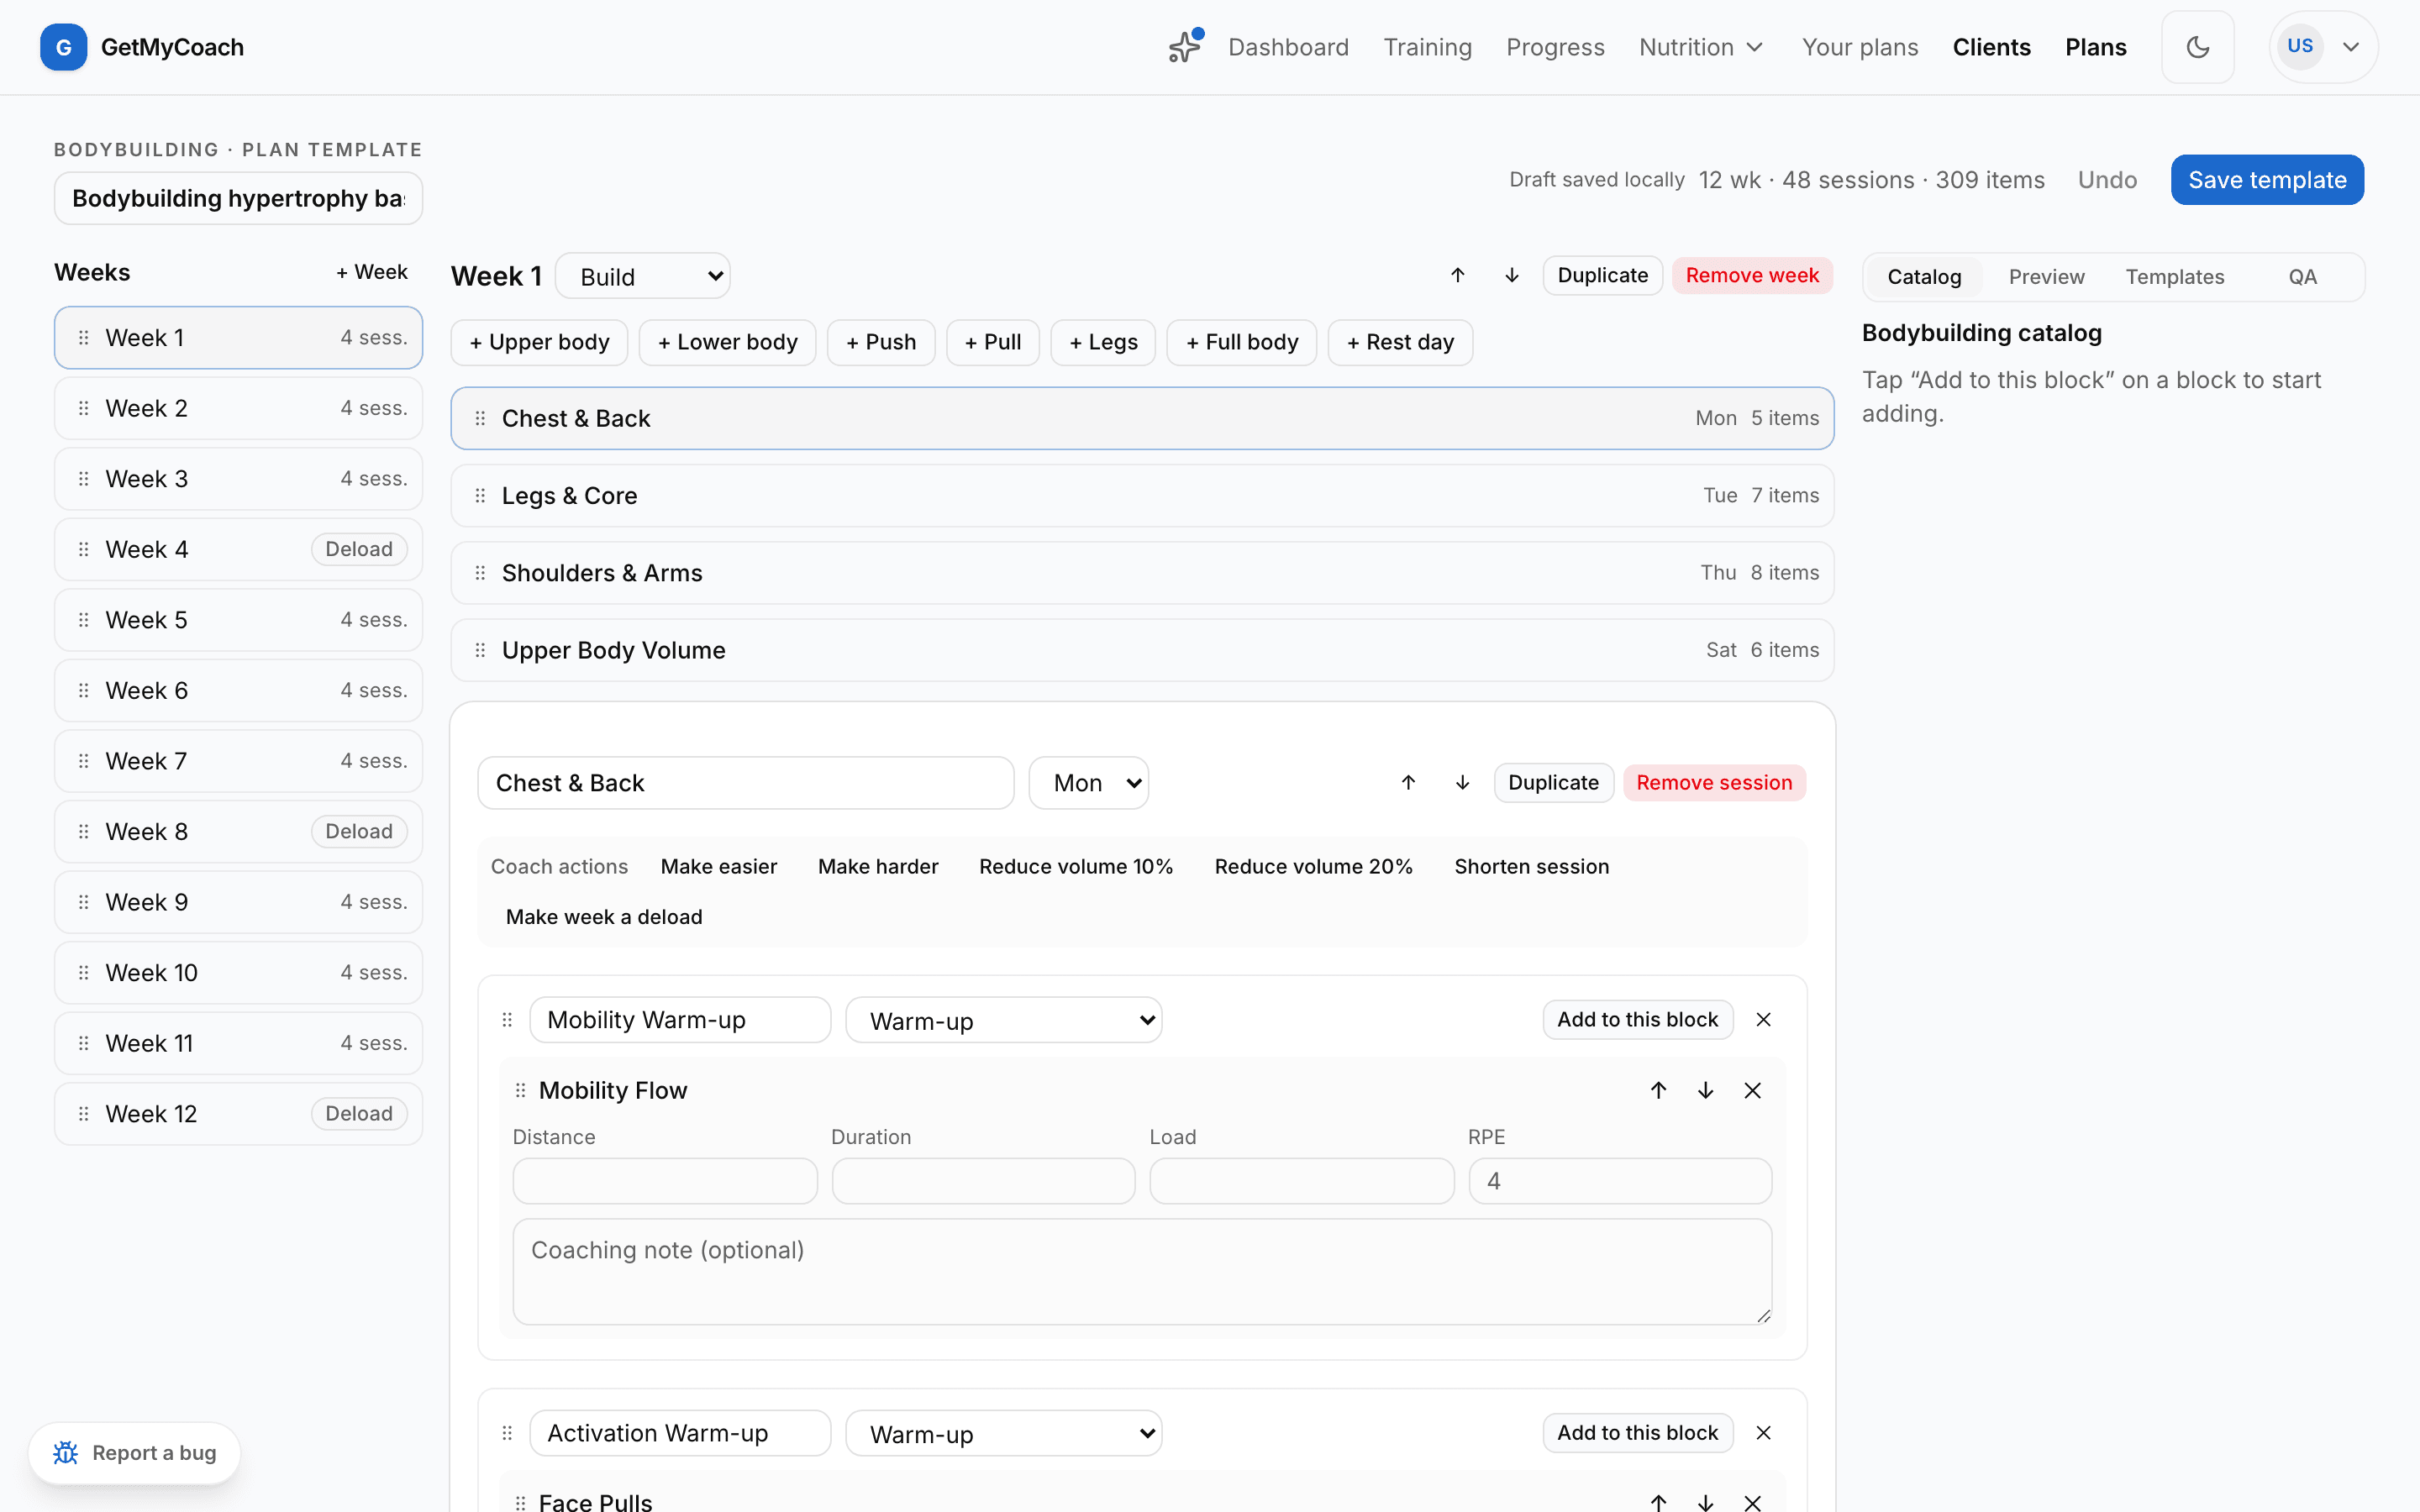Screen dimensions: 2420x1512
Task: Apply Reduce volume 20% action
Action: [1313, 866]
